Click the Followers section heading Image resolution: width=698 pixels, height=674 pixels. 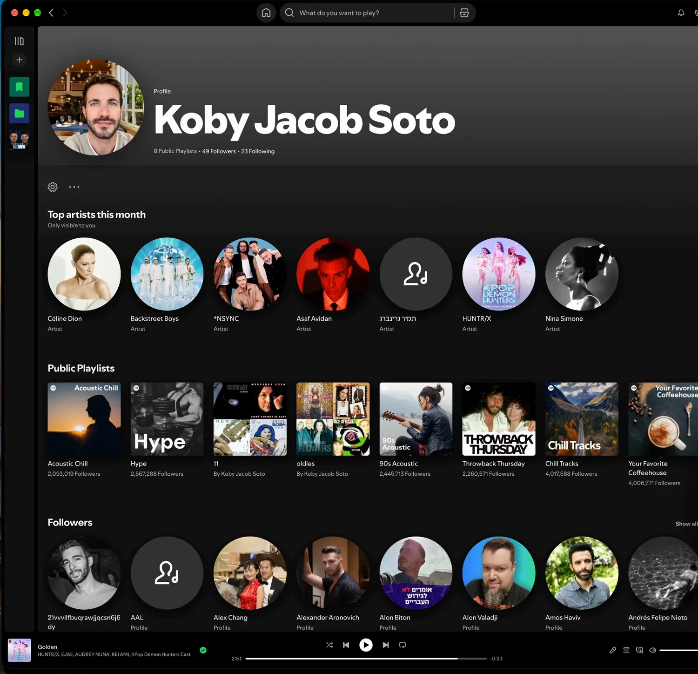point(70,522)
